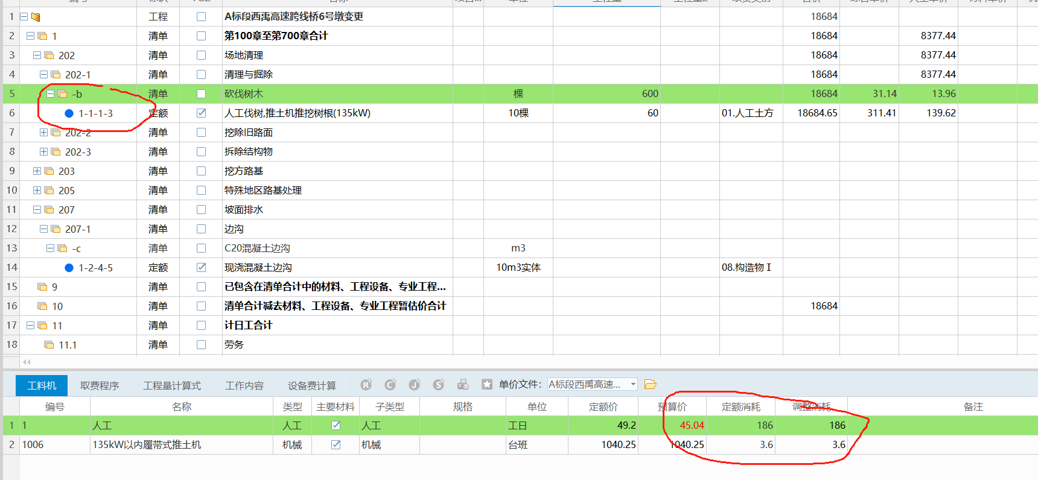
Task: Uncheck the 现浇混凝土边沟 row checkbox
Action: (x=201, y=268)
